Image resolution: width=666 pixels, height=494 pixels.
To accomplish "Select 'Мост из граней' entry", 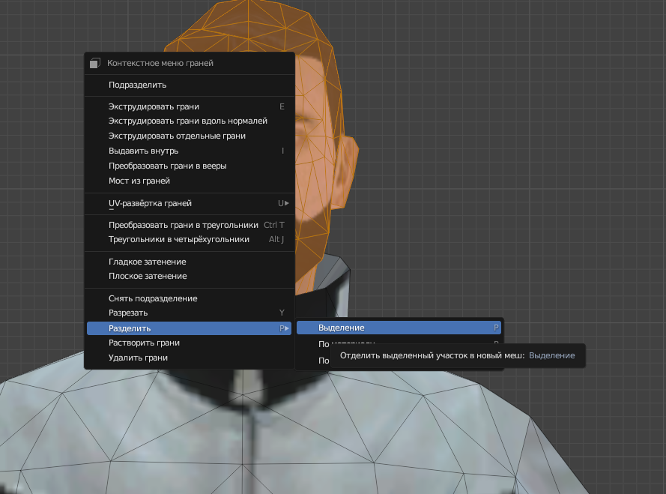I will pos(139,181).
